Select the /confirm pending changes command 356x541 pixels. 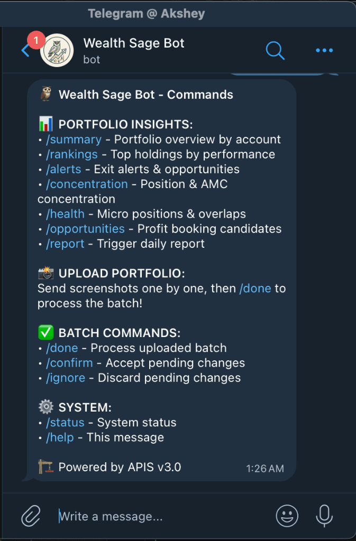pos(69,363)
